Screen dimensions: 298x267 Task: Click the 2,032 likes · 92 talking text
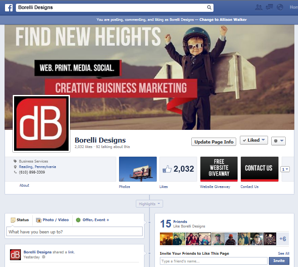[x=102, y=147]
